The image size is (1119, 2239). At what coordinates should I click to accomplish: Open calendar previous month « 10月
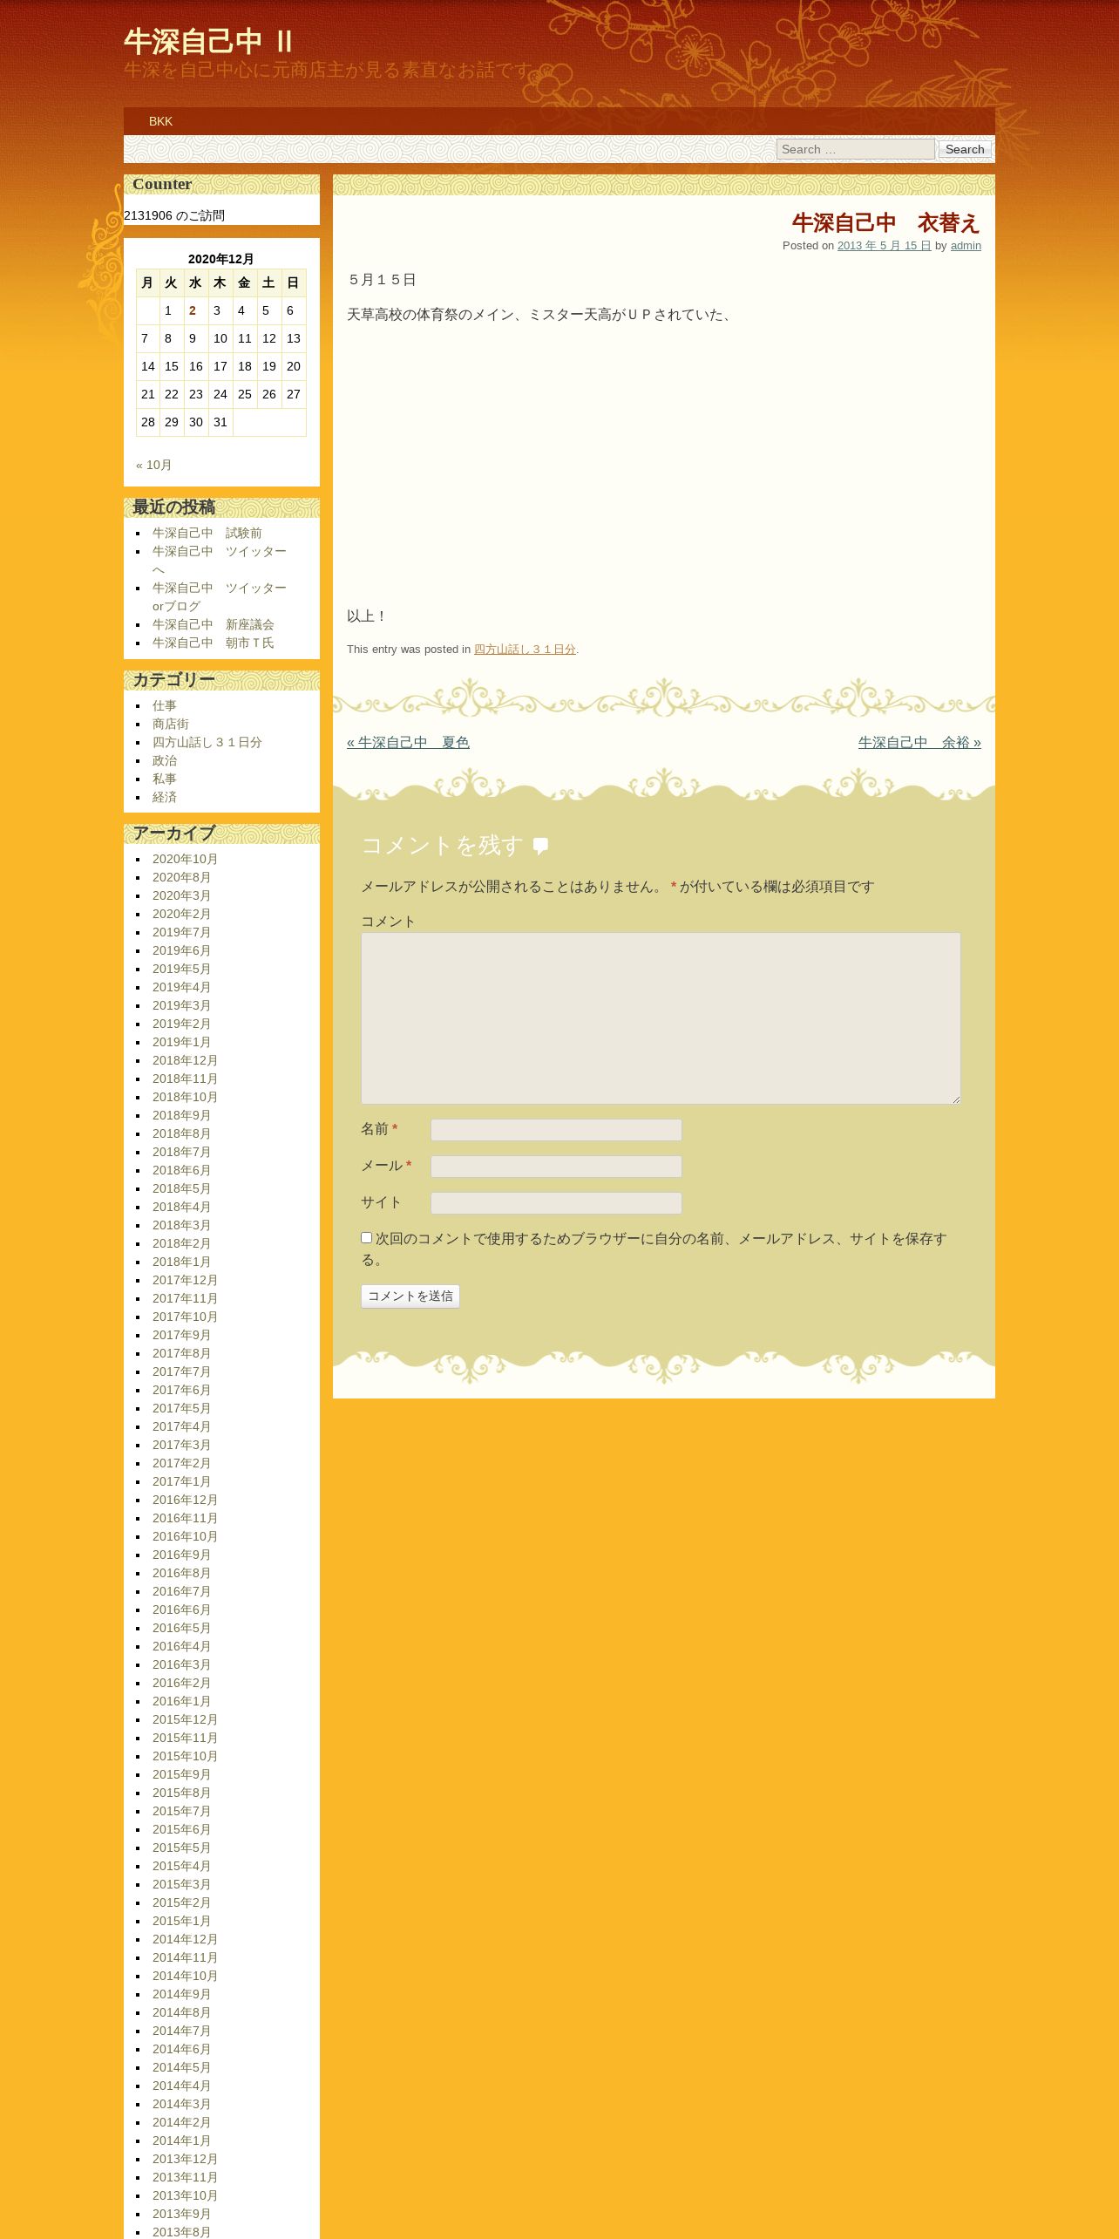[154, 465]
